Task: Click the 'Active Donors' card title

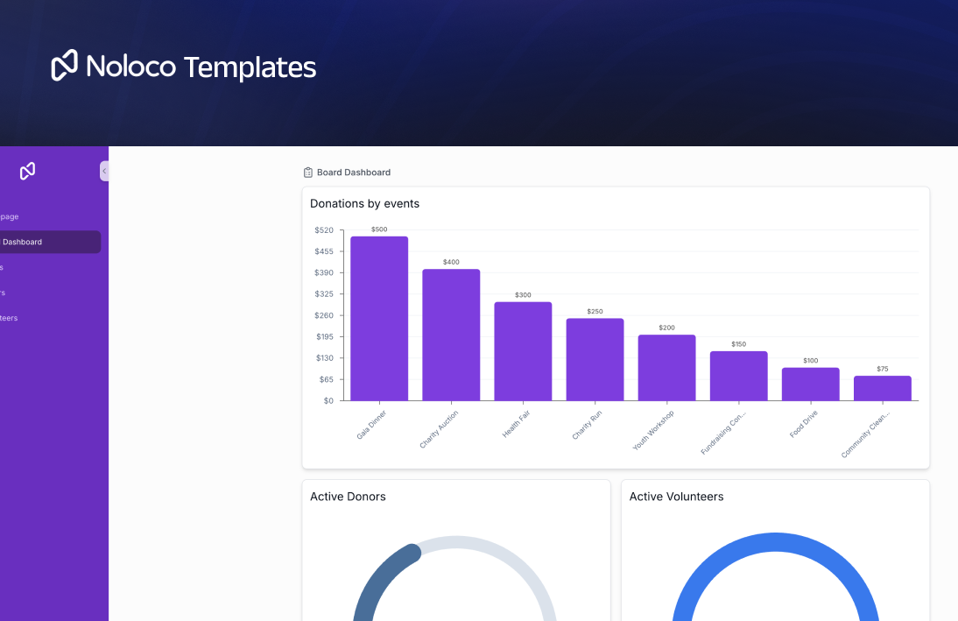Action: [348, 497]
